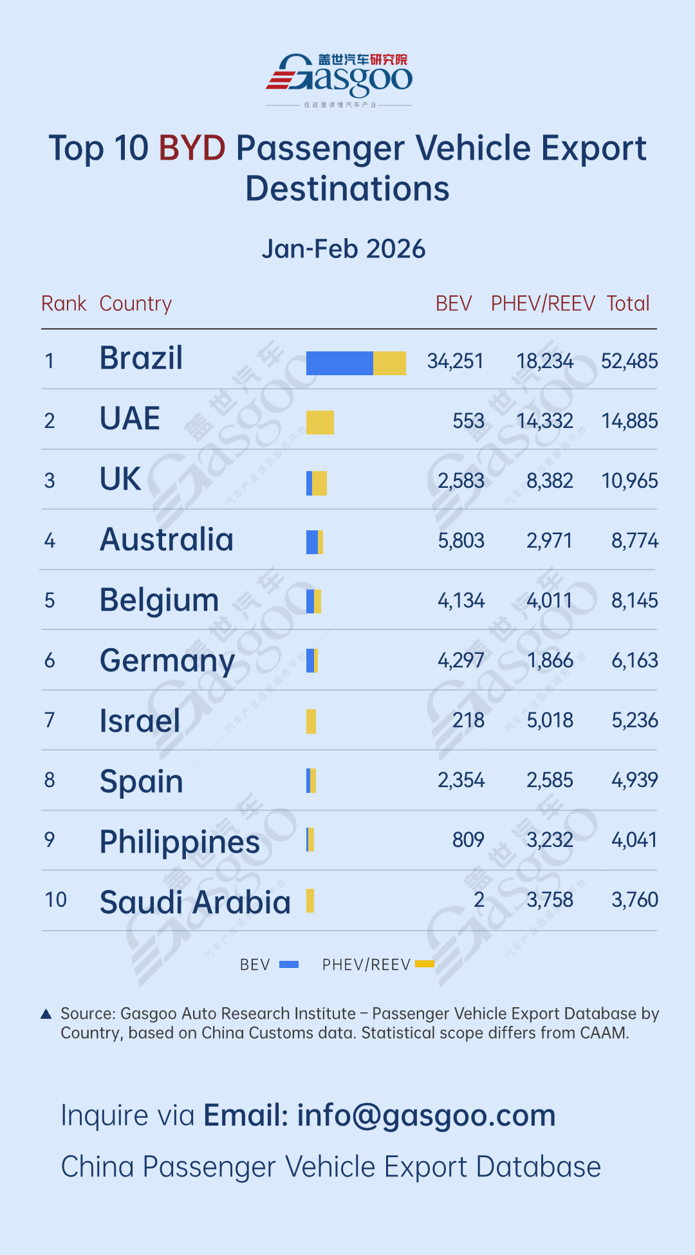The image size is (695, 1255).
Task: Click the yellow bar in the UAE row
Action: click(320, 422)
